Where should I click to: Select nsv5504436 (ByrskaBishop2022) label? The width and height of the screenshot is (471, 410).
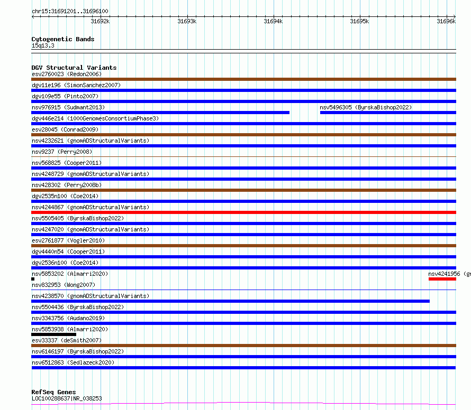click(78, 307)
